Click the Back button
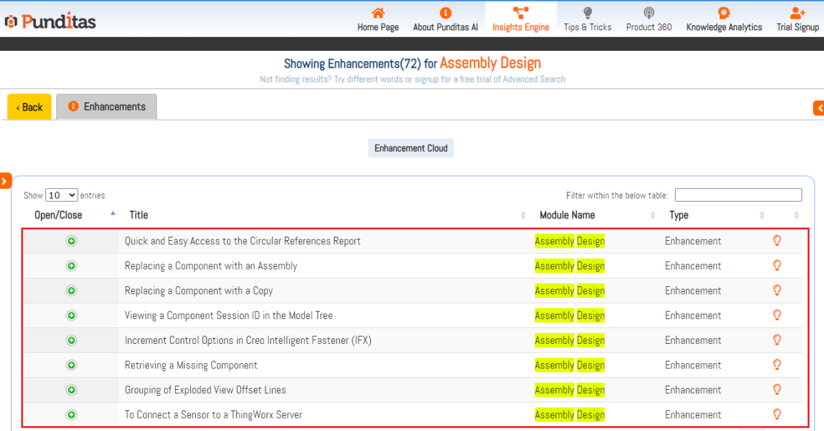824x431 pixels. click(x=29, y=106)
